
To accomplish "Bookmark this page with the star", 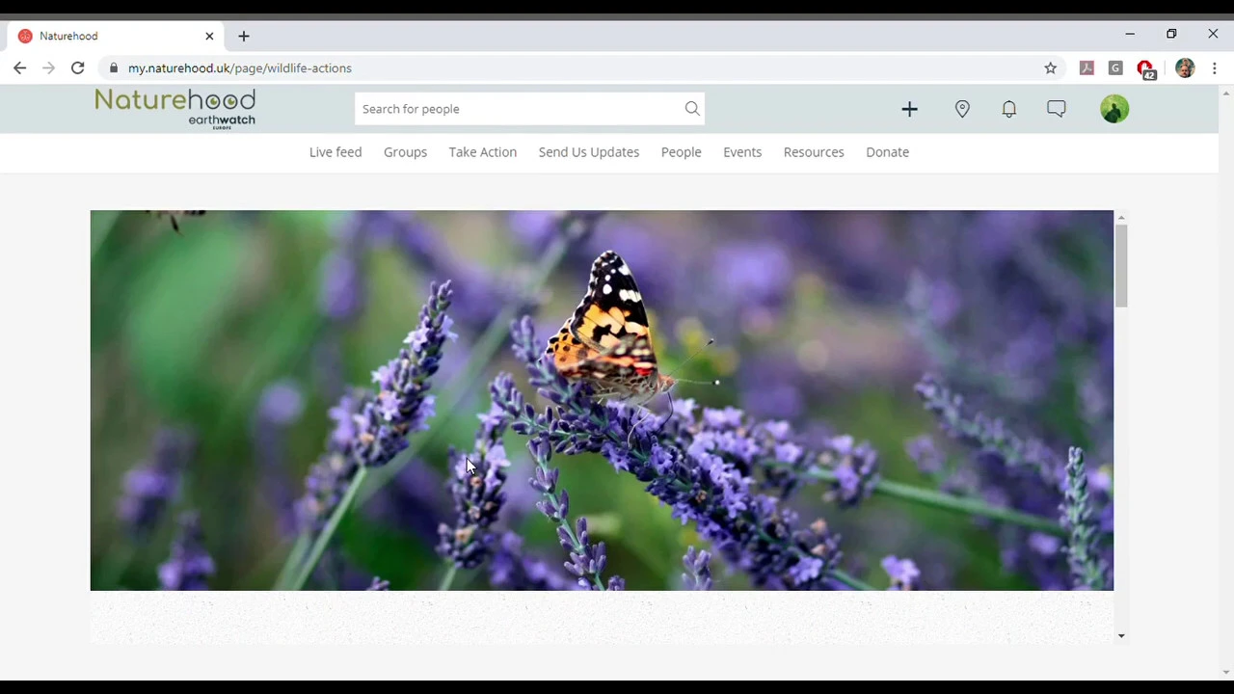I will (1051, 68).
